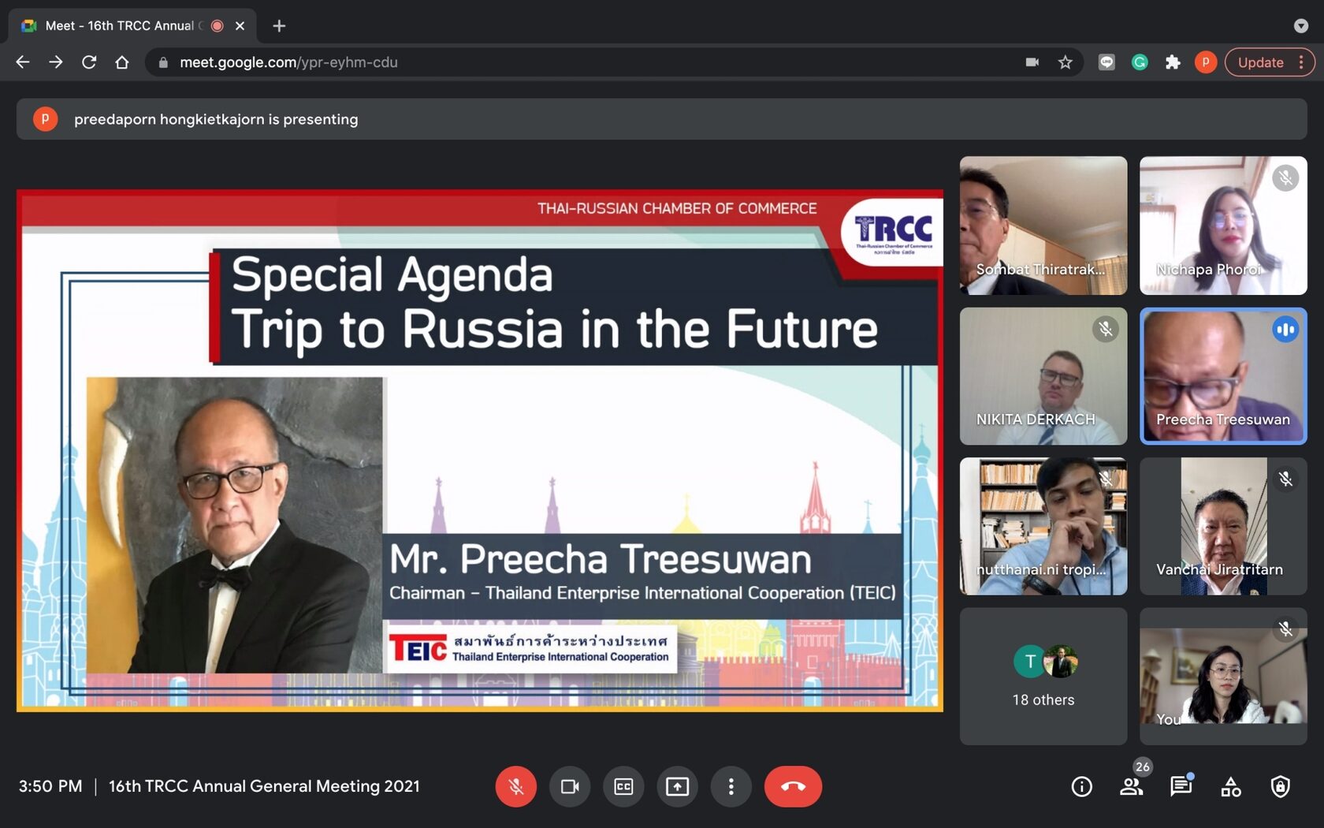
Task: Unmute the microphone
Action: (x=516, y=786)
